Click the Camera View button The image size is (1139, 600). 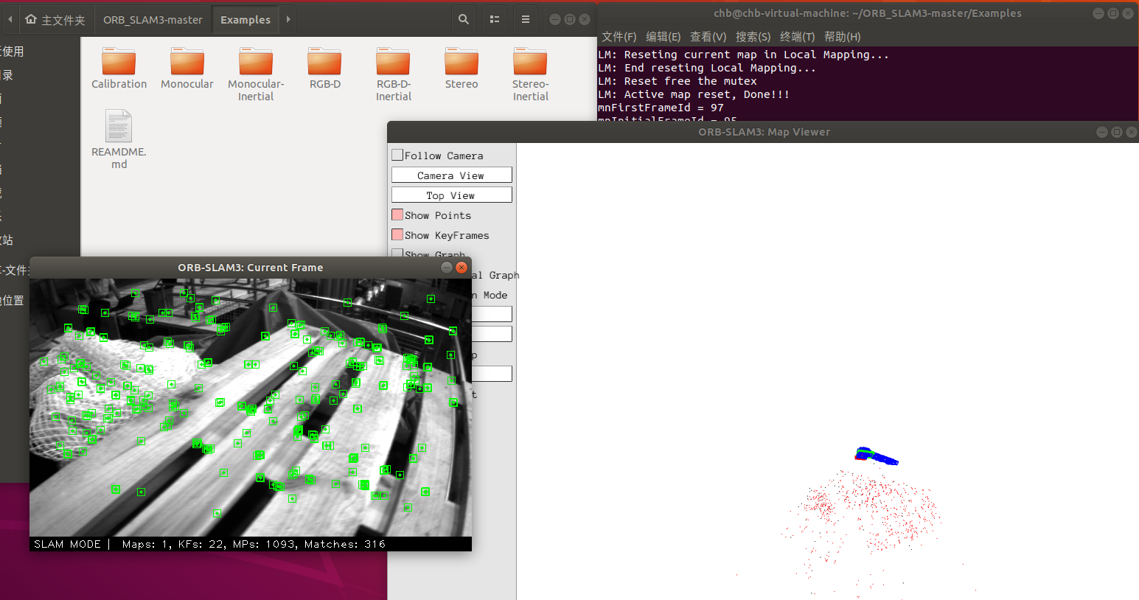(x=451, y=175)
